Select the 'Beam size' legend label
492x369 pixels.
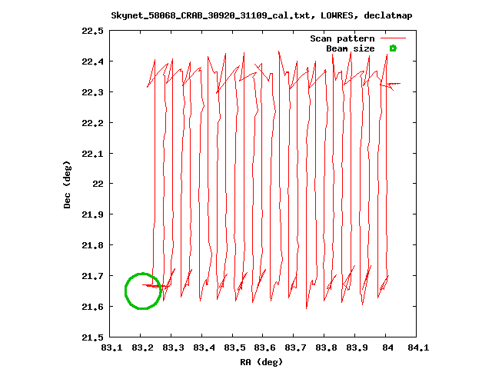351,48
